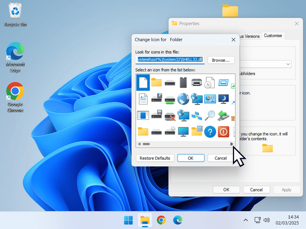Select the moon screensaver monitor icon

(223, 99)
